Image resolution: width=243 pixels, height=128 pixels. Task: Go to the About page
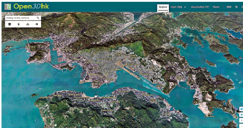(216, 7)
